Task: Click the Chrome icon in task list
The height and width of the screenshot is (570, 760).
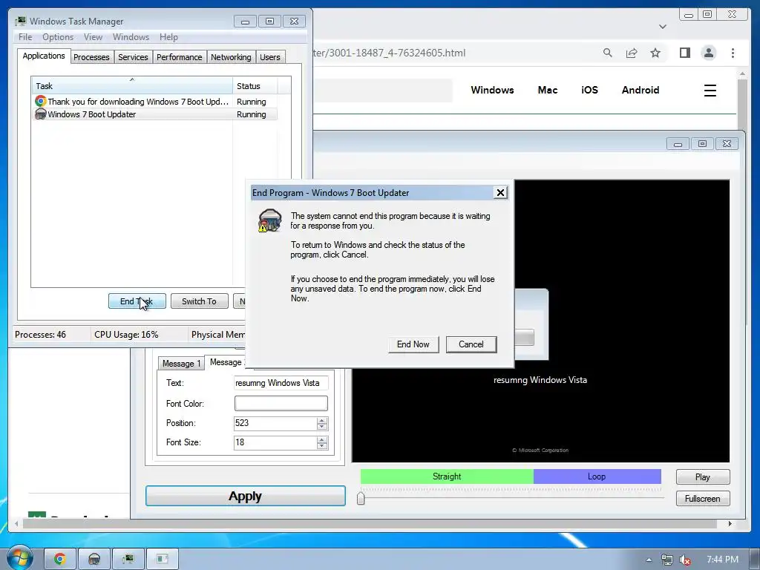Action: (41, 101)
